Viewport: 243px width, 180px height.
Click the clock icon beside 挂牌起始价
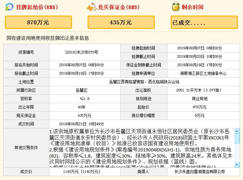tap(9, 7)
